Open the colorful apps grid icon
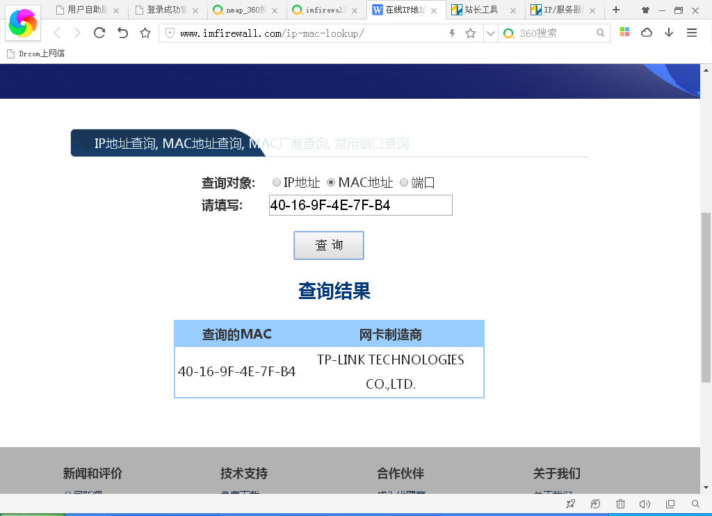 click(x=625, y=32)
